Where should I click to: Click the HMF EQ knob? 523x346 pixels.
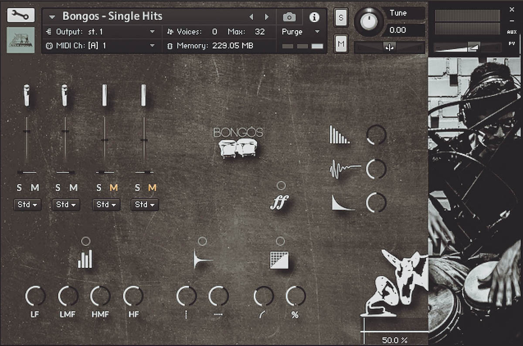(100, 296)
